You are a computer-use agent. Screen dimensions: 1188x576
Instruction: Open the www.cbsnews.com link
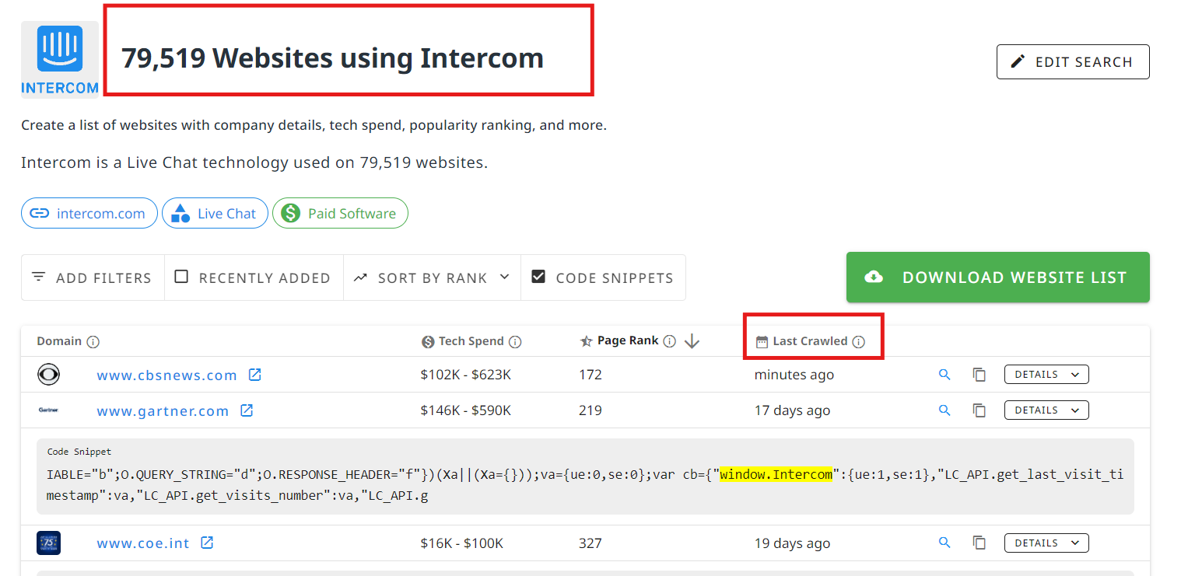(166, 375)
